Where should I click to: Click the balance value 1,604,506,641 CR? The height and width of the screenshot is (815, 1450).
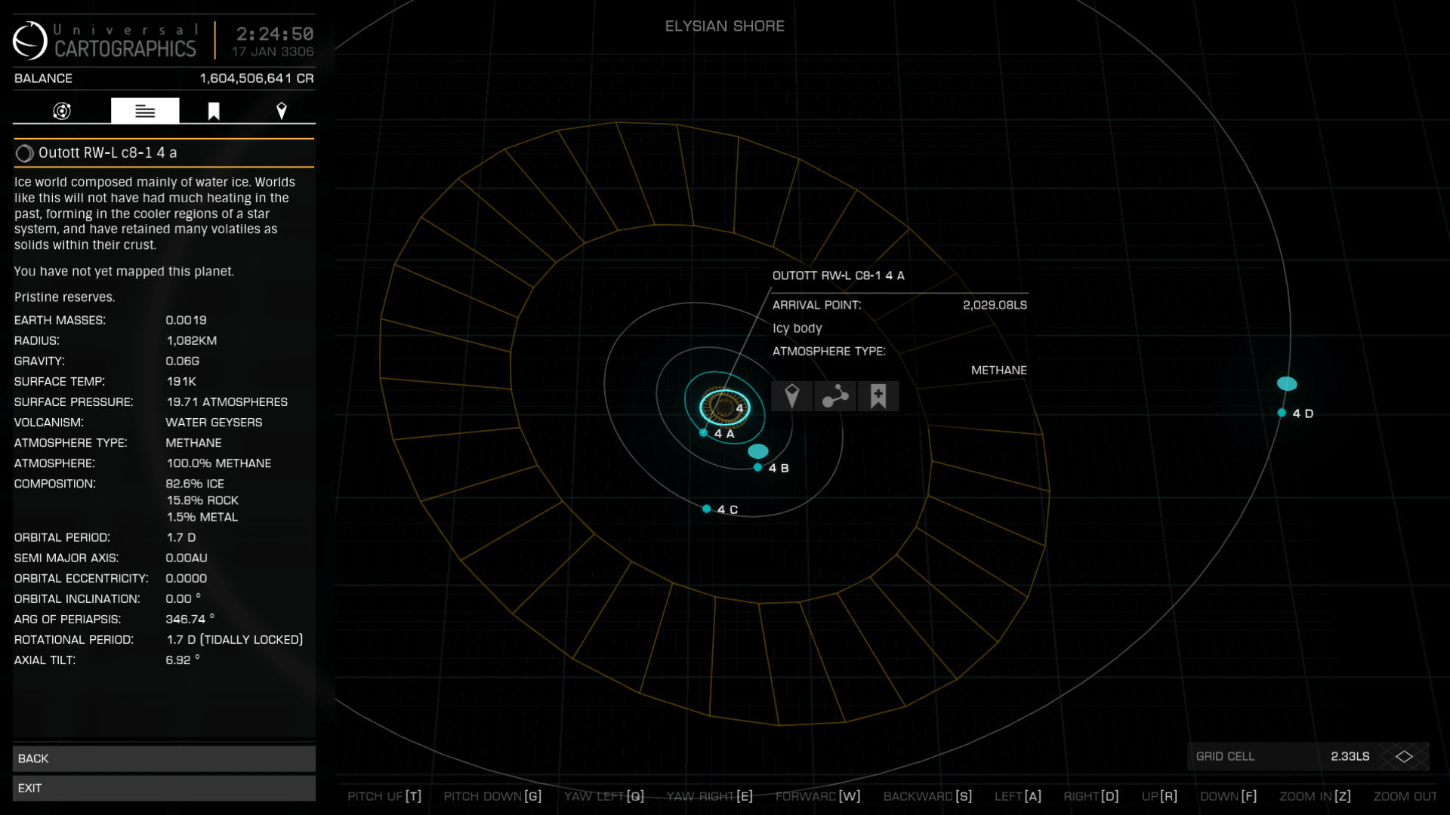(x=257, y=78)
